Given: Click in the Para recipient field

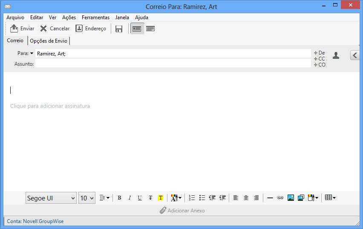Looking at the screenshot, I should tap(173, 54).
